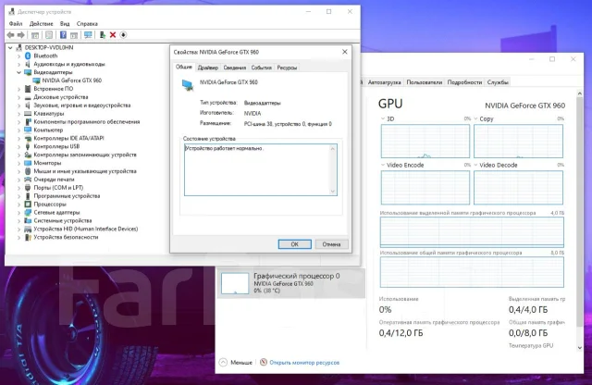This screenshot has width=592, height=385.
Task: Click the Task Manager scroll-up arrow
Action: coord(580,93)
